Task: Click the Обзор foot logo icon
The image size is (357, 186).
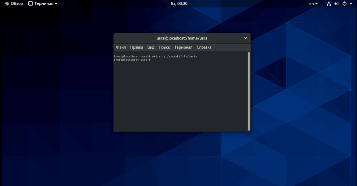Action: (7, 3)
